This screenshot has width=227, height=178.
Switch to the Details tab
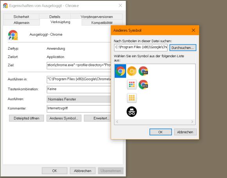tap(55, 16)
